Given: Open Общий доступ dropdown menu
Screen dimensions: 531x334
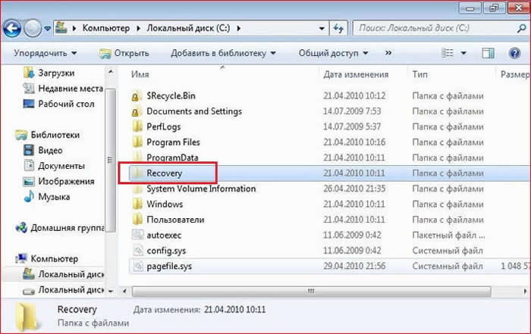Looking at the screenshot, I should click(x=333, y=53).
